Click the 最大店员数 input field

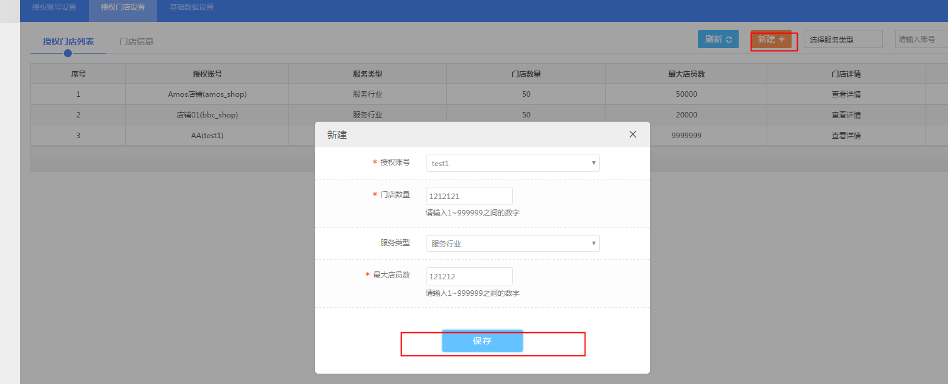469,276
